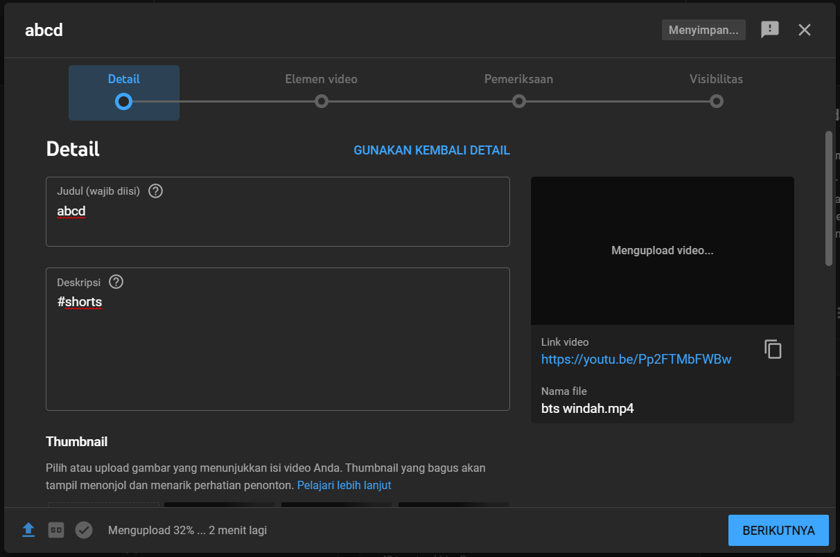Viewport: 840px width, 557px height.
Task: Click the Detail step indicator circle
Action: coord(123,101)
